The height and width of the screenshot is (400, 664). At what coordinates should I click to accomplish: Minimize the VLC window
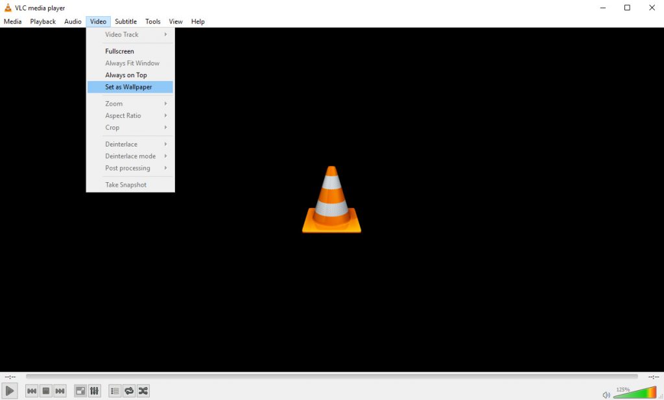tap(602, 8)
